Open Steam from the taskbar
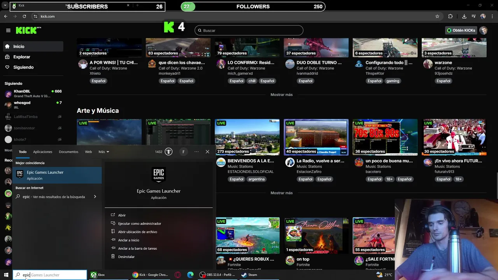Viewport: 498px width, 280px height. click(249, 275)
